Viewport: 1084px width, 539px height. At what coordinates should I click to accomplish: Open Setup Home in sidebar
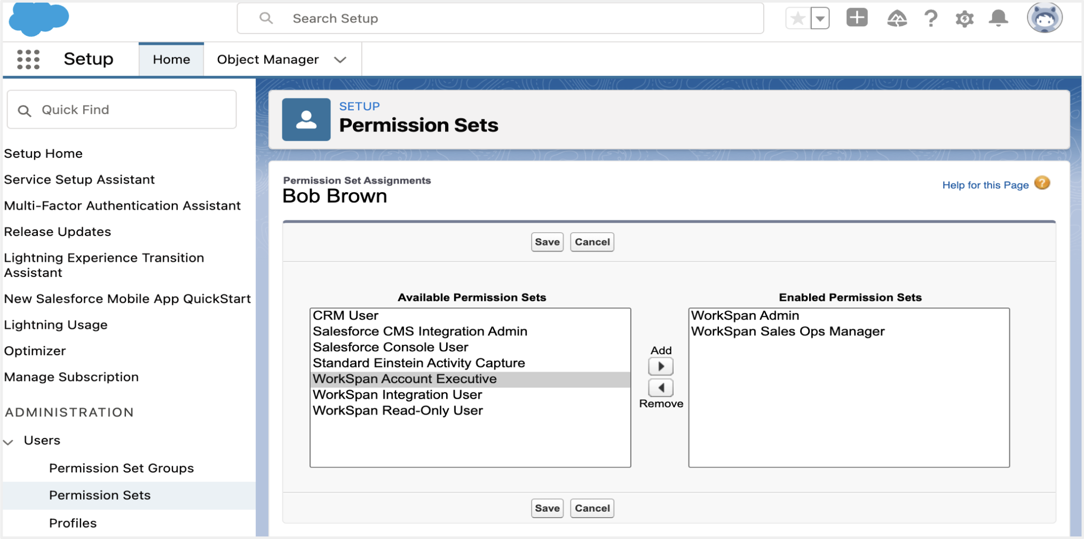[x=43, y=154]
